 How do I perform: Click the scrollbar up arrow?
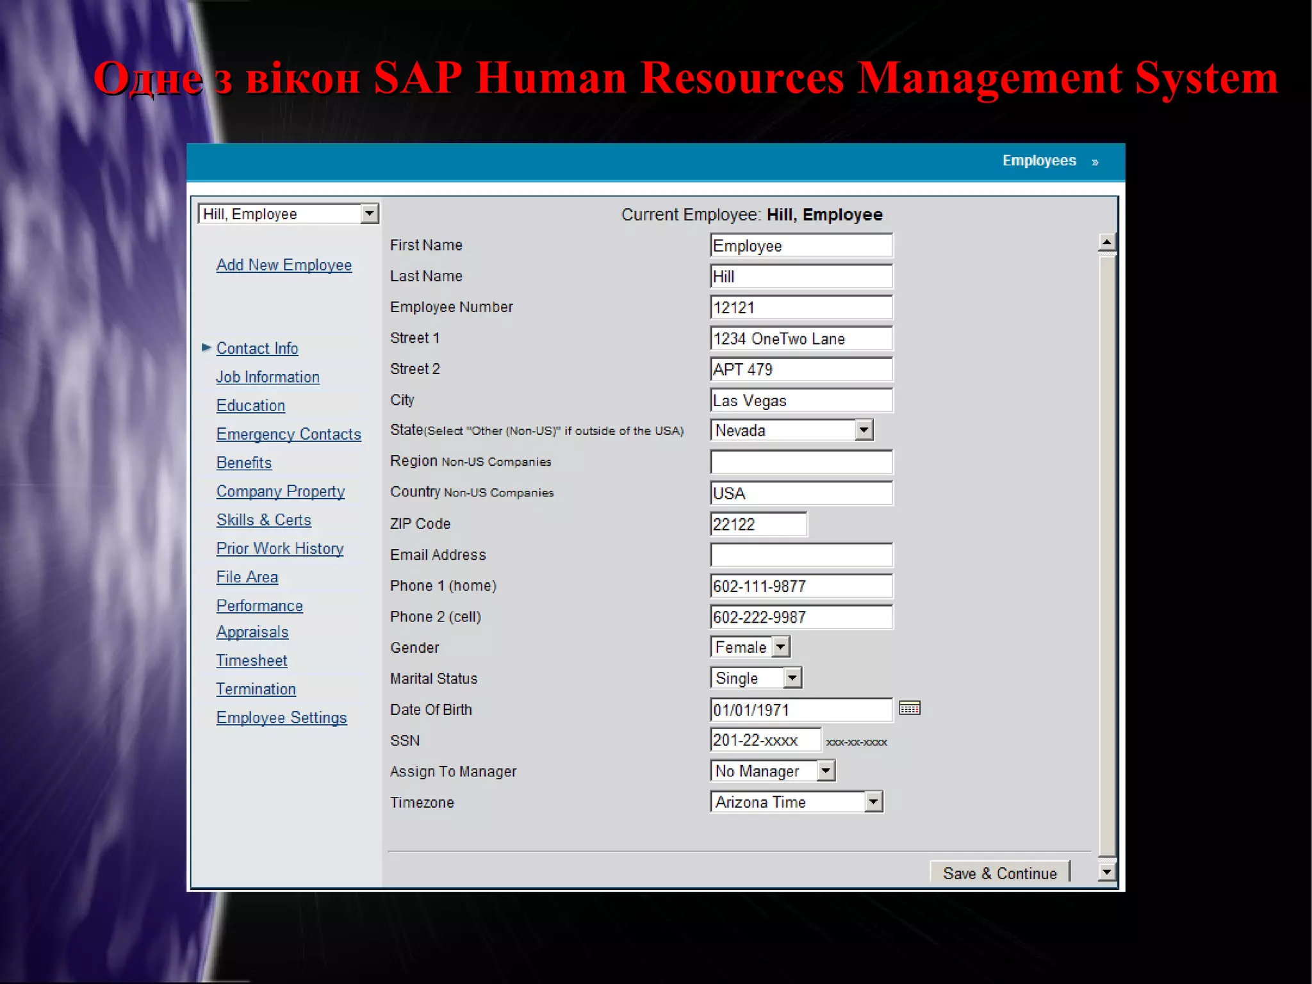click(1106, 242)
